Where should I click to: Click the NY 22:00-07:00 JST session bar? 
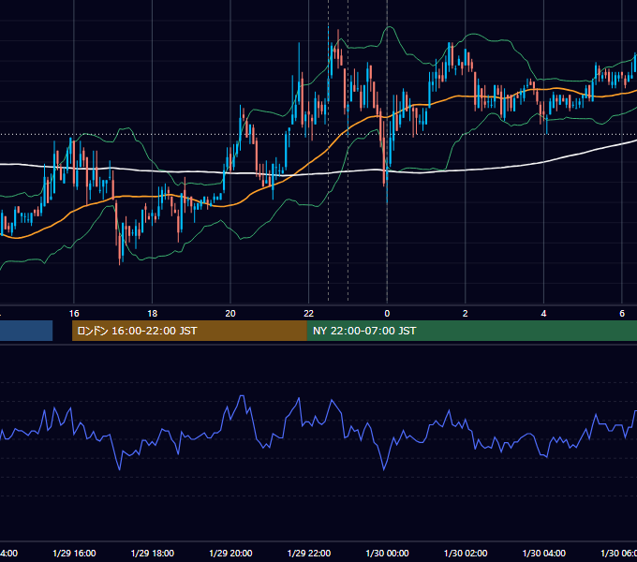tap(471, 331)
